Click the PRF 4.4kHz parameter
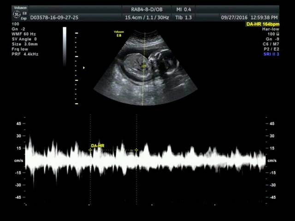The image size is (295, 221). click(25, 54)
